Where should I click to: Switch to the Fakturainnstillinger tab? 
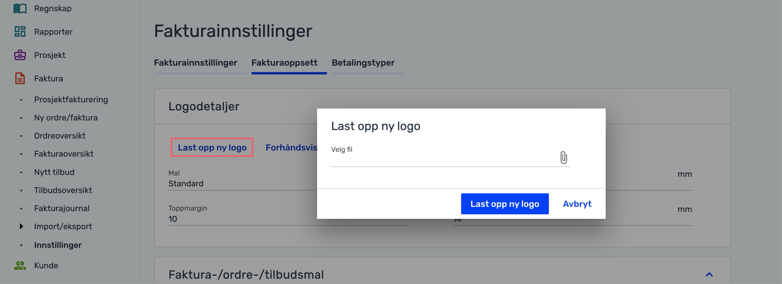point(195,63)
